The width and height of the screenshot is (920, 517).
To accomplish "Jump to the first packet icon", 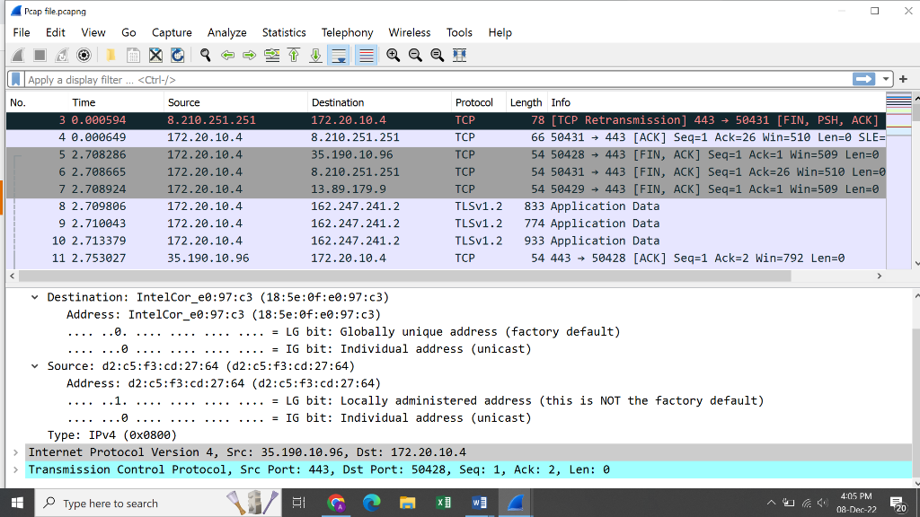I will click(x=294, y=55).
